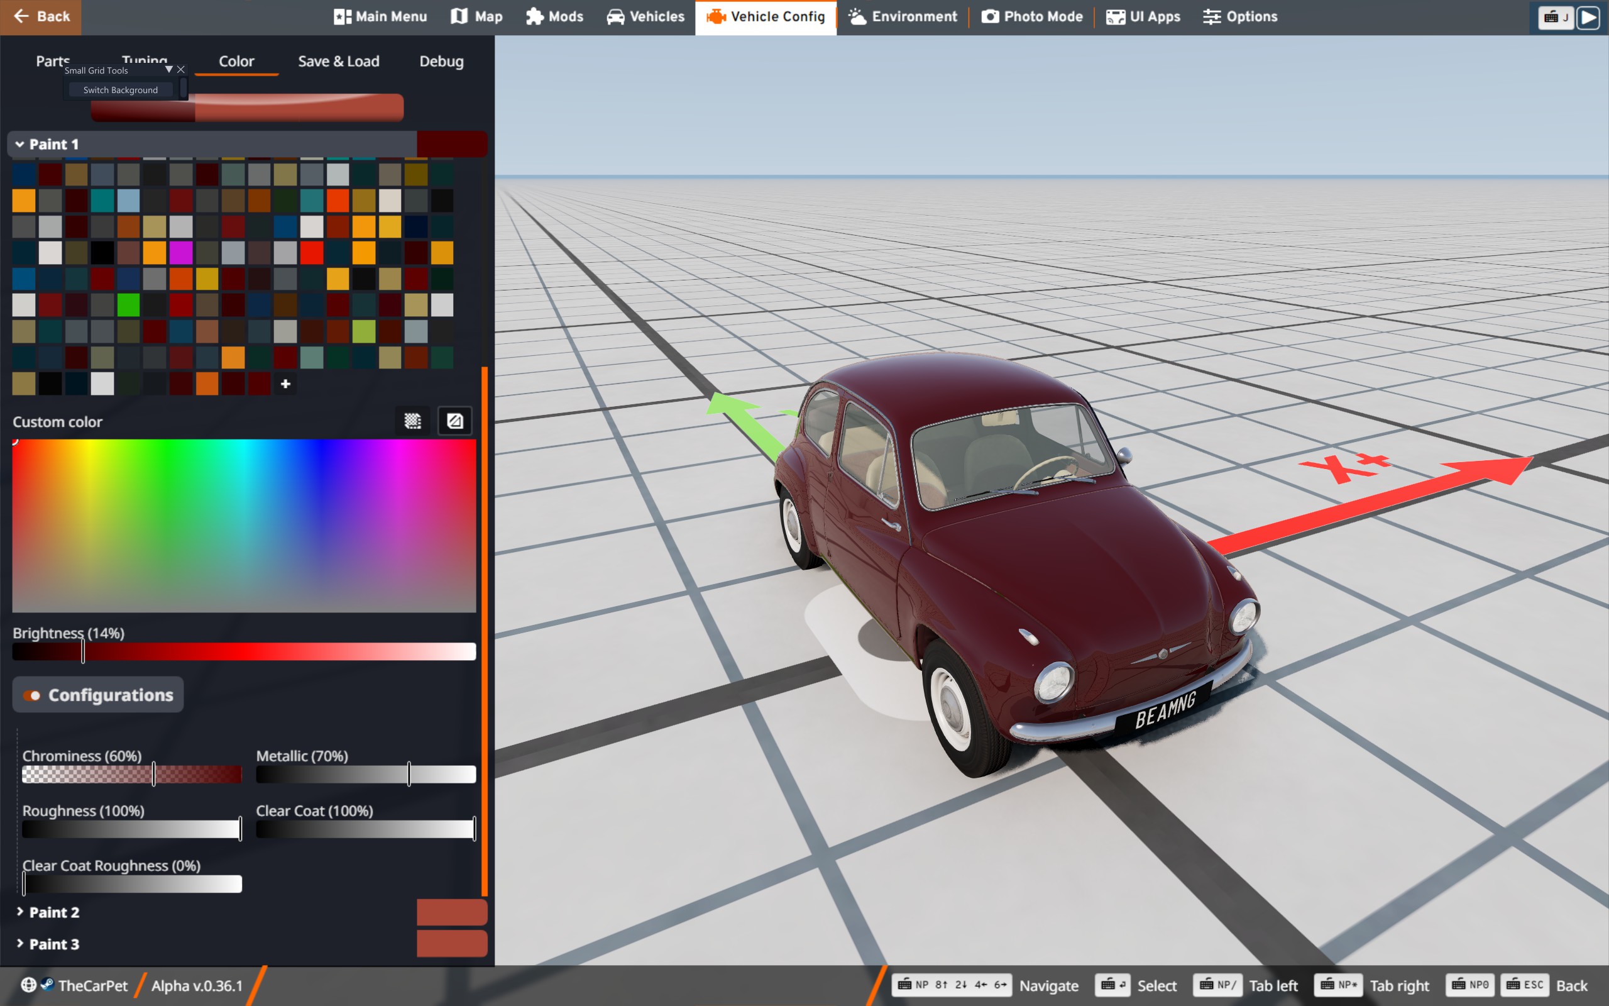Click the plus icon to add a color preset
This screenshot has height=1006, width=1609.
[285, 384]
